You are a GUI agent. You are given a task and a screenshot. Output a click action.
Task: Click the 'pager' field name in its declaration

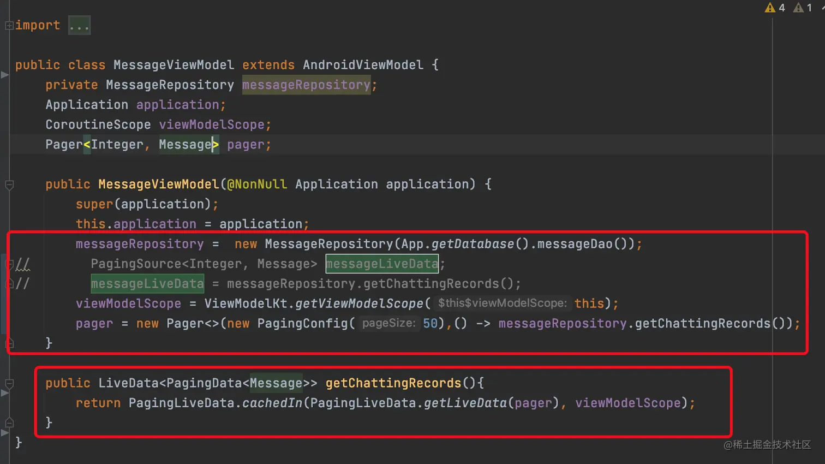click(246, 145)
